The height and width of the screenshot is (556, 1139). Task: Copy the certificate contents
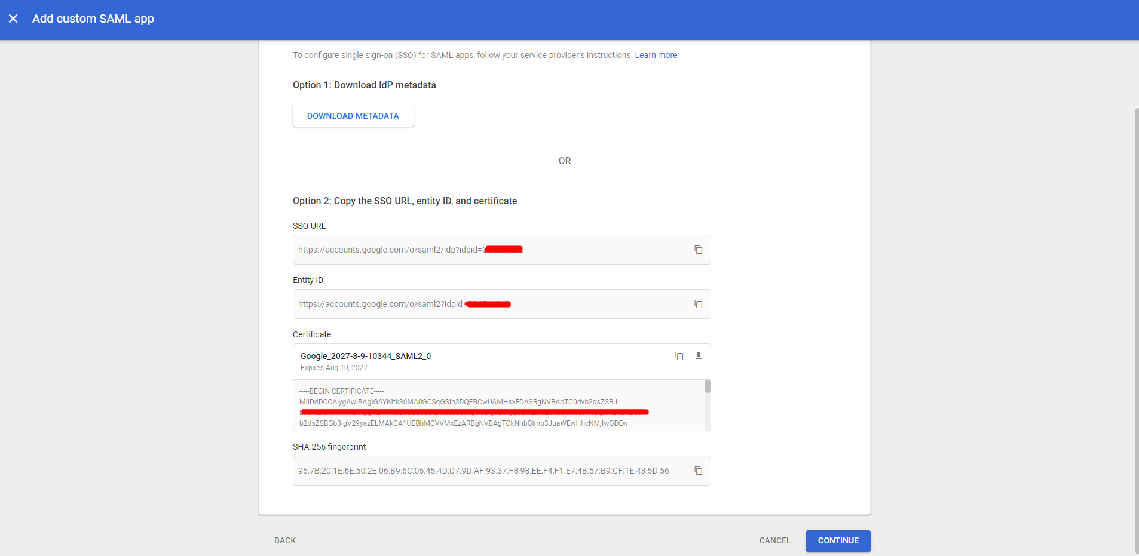(679, 356)
